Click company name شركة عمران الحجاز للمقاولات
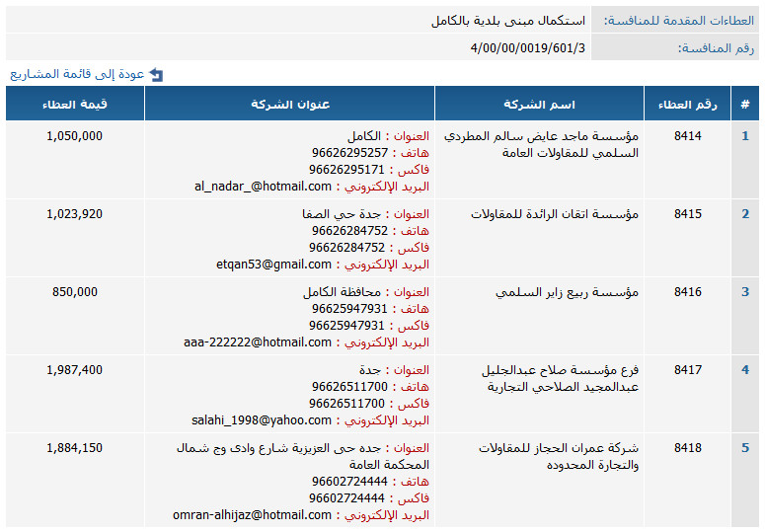Image resolution: width=765 pixels, height=532 pixels. coord(559,448)
